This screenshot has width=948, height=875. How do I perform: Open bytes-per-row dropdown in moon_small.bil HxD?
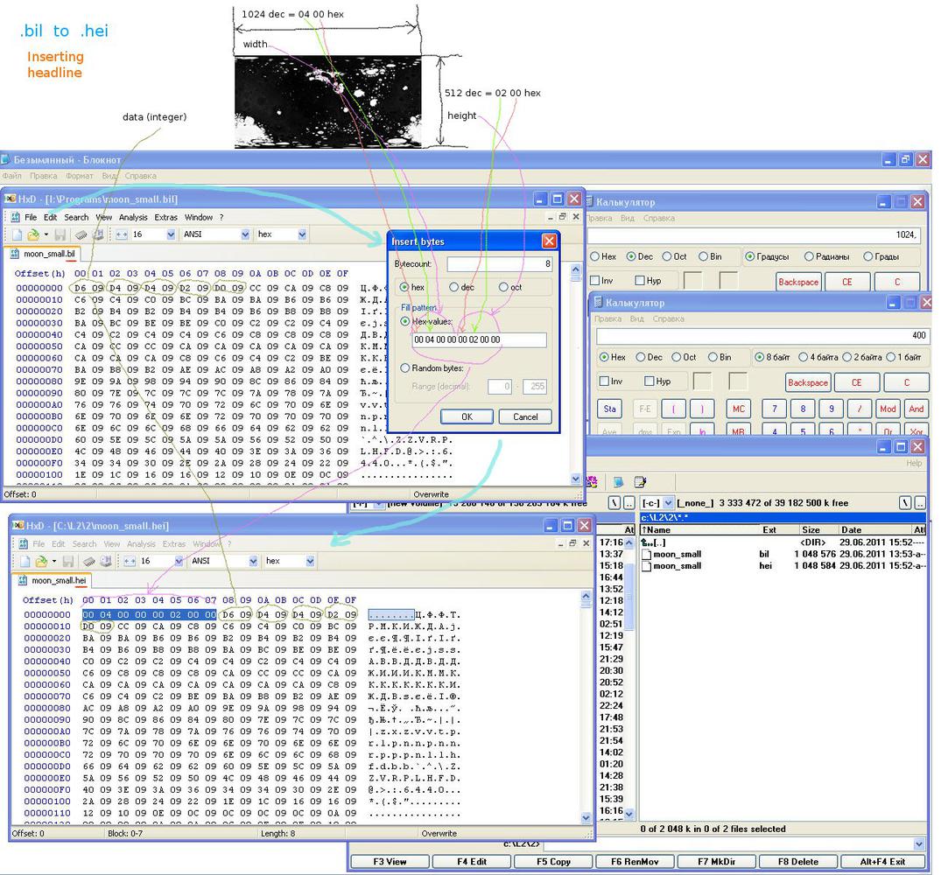[x=171, y=234]
